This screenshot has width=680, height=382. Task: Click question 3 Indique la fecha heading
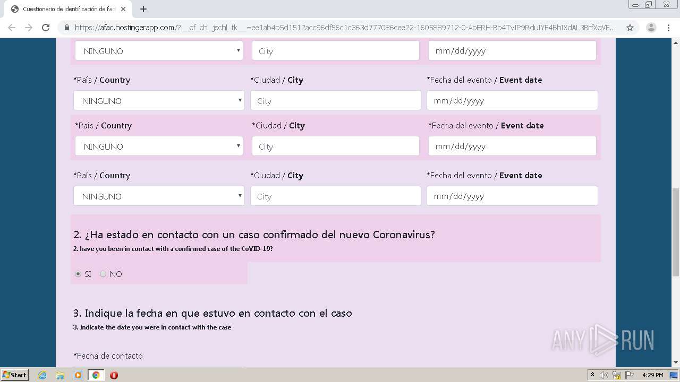click(212, 313)
